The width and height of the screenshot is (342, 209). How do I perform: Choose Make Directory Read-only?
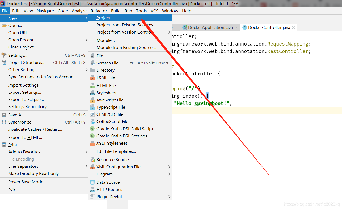[x=44, y=173]
